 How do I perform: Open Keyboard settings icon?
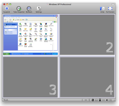click(46, 30)
